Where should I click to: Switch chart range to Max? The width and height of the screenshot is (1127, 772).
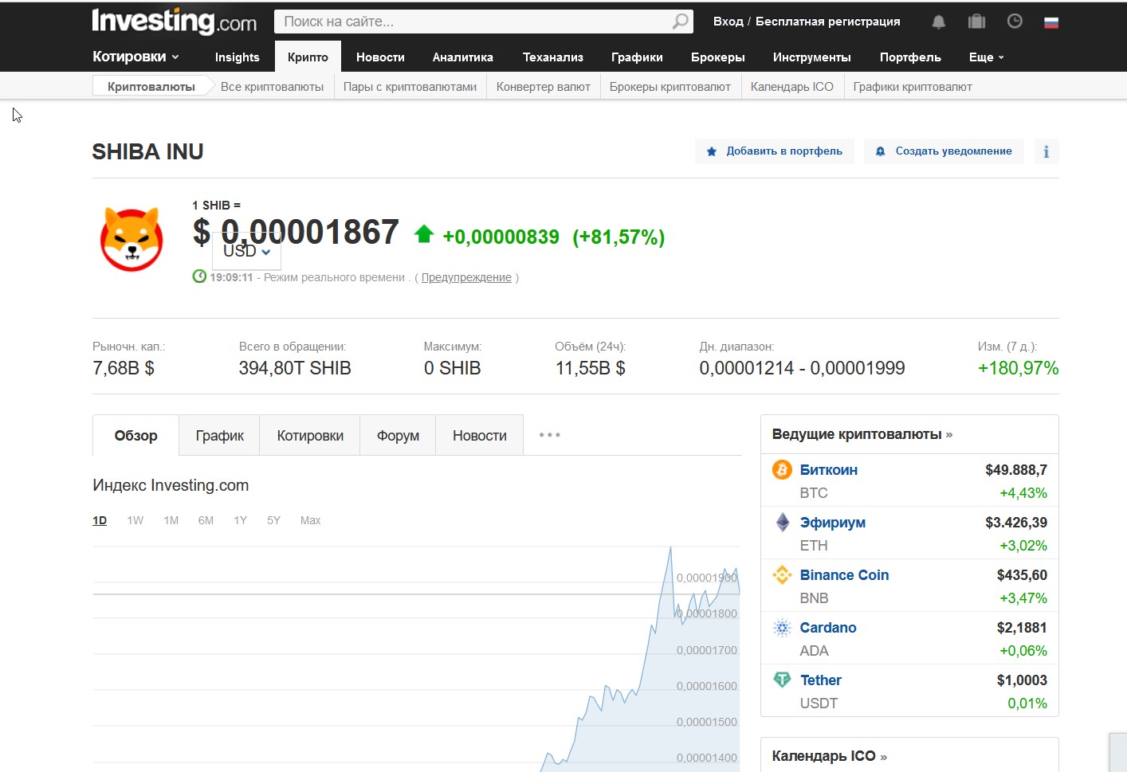tap(310, 520)
